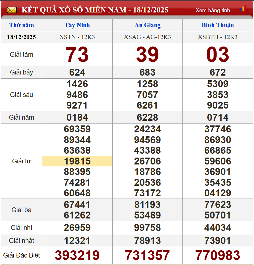Screen dimensions: 254x265
Task: Click Tây Ninh eighth prize number 73
Action: [x=77, y=55]
